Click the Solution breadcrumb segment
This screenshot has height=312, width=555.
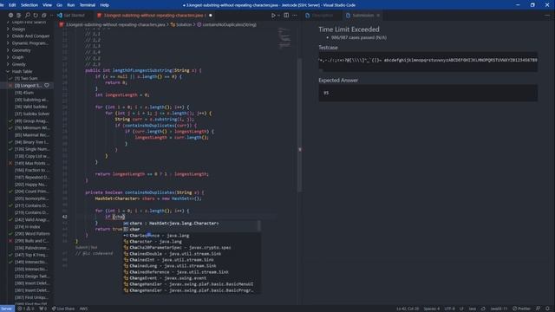point(181,25)
